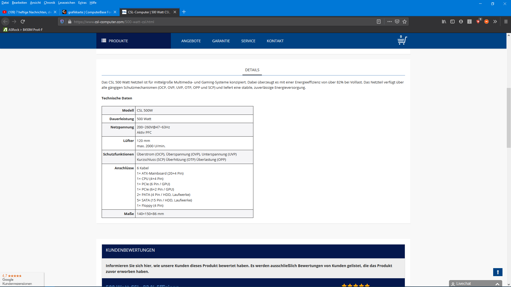Switch to the grafikkarte ComputerBase tab

[88, 12]
